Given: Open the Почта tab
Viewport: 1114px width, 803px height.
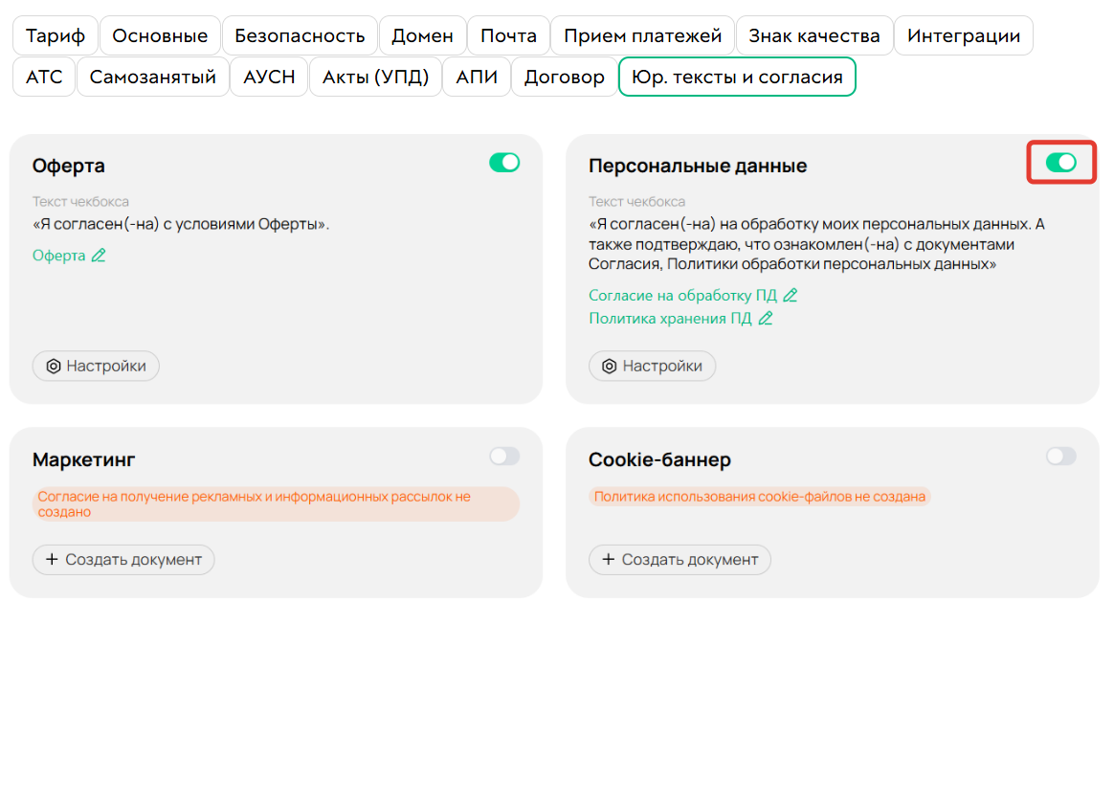Looking at the screenshot, I should point(509,35).
